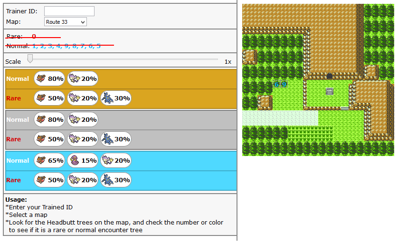Select Spearow 50% in the gold Rare row
This screenshot has width=398, height=245.
[x=50, y=98]
